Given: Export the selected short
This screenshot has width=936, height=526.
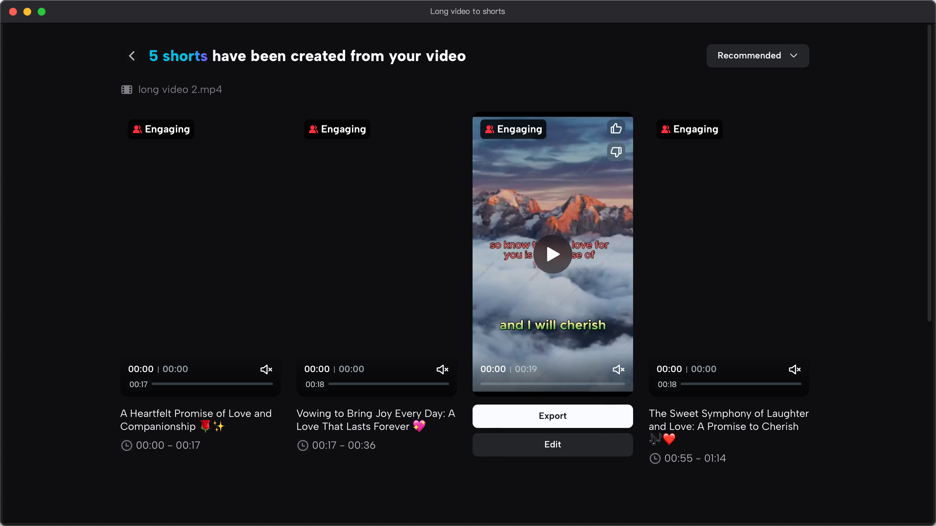Looking at the screenshot, I should 552,416.
